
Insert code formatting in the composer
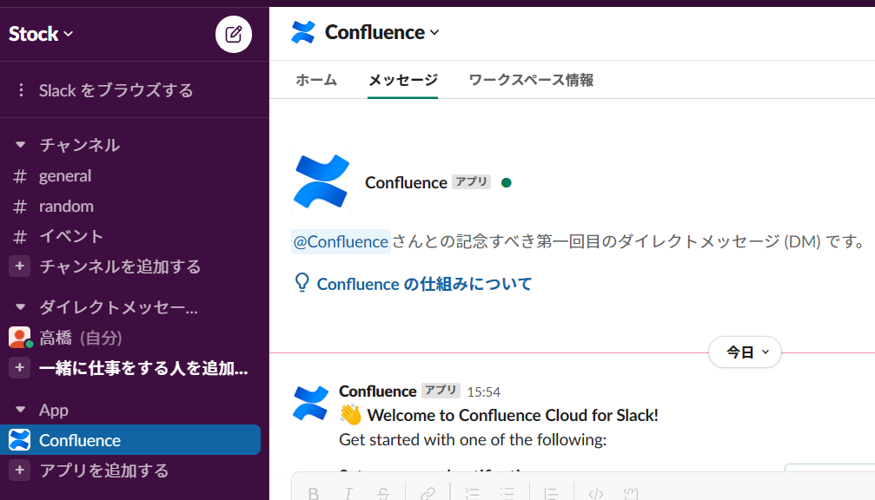[594, 493]
